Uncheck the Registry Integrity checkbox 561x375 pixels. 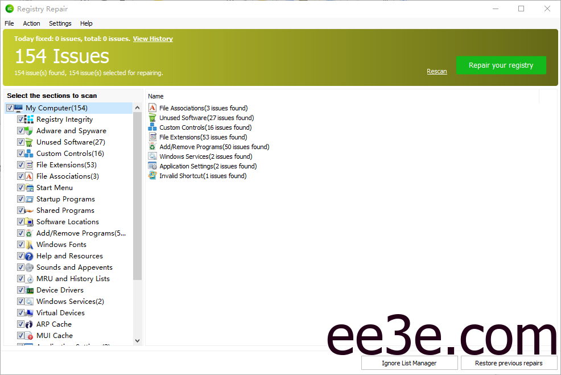pos(20,119)
